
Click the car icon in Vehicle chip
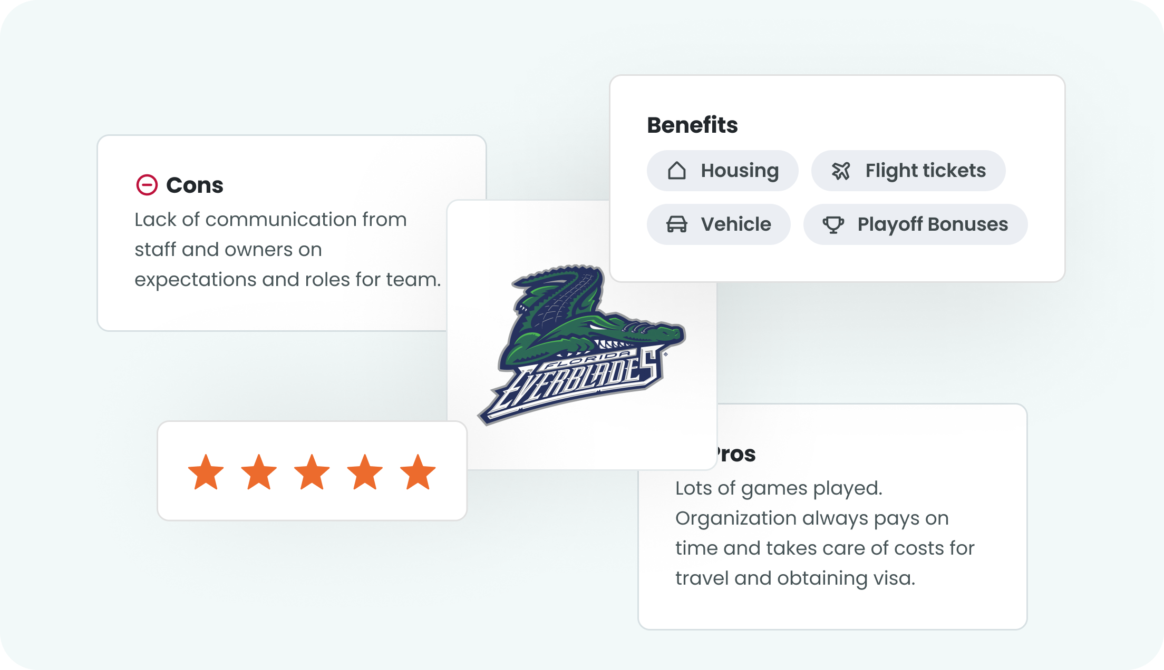(677, 224)
